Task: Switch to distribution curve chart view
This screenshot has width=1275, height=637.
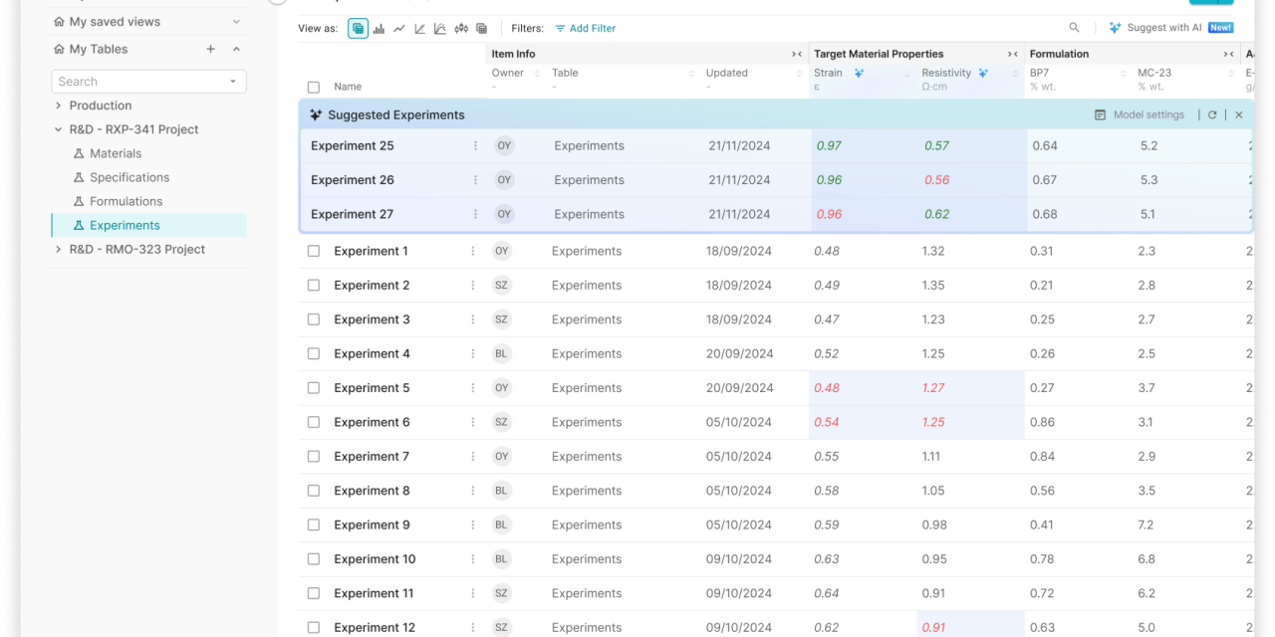Action: click(439, 29)
